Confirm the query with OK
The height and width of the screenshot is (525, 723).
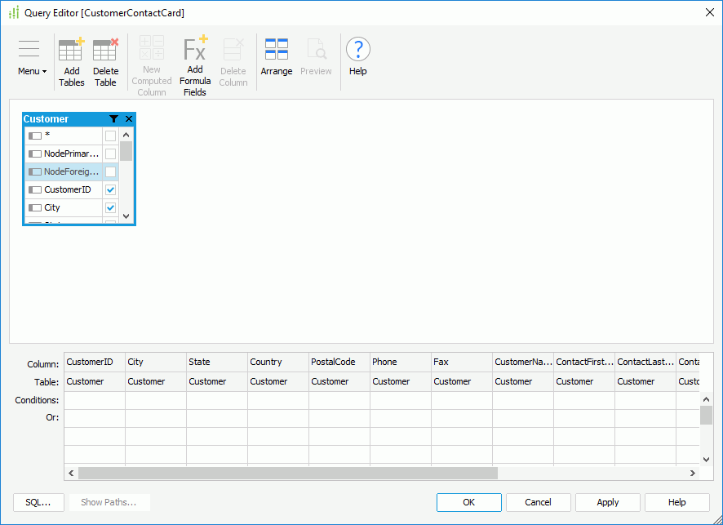point(468,502)
